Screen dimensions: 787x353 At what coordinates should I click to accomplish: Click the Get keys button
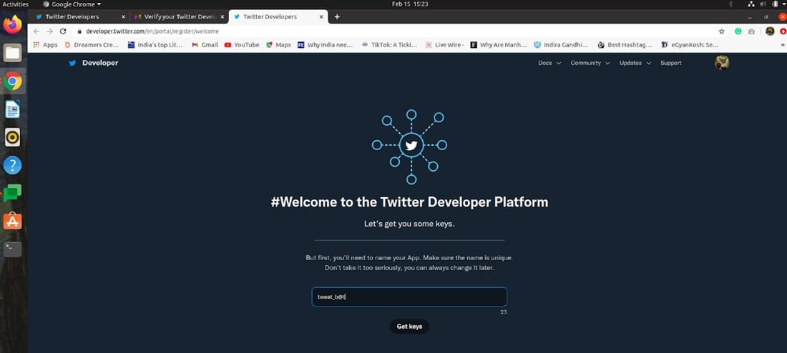pyautogui.click(x=409, y=327)
